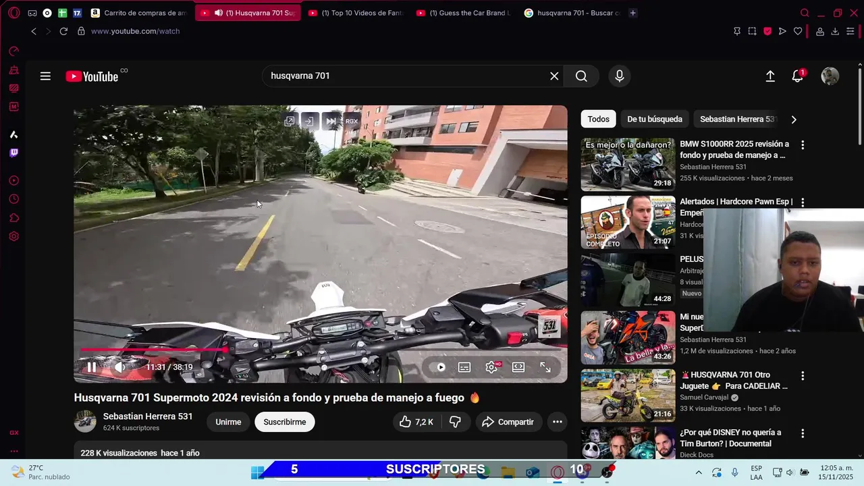Image resolution: width=864 pixels, height=486 pixels.
Task: Share the video with Compartir
Action: point(508,422)
